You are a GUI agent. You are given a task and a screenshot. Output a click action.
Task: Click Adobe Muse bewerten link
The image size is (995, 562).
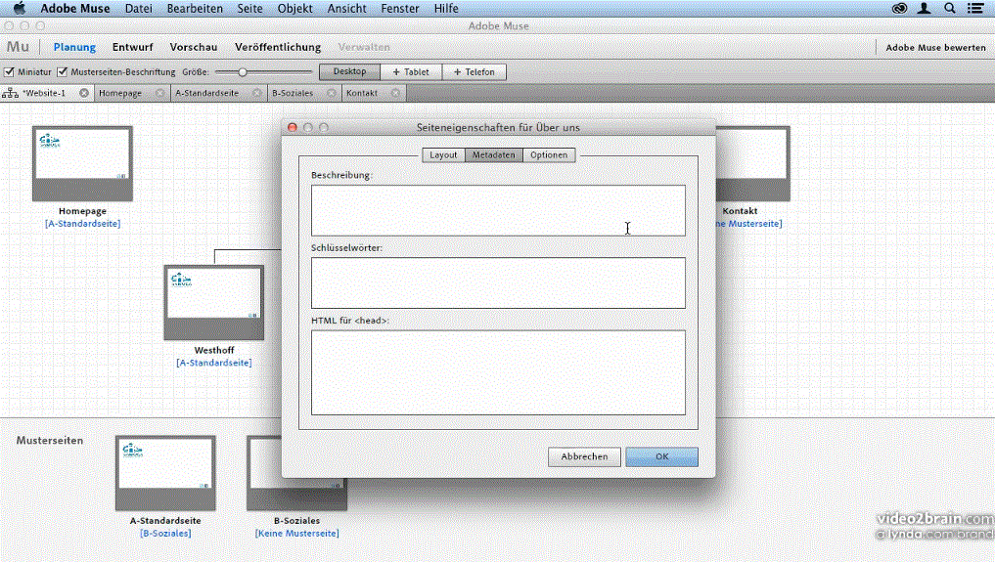[935, 47]
